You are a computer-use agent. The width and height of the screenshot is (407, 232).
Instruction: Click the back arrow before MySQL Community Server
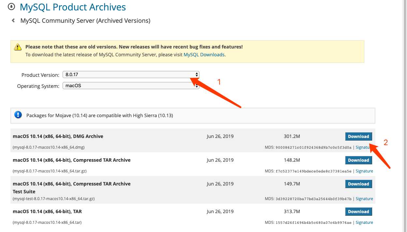coord(13,20)
